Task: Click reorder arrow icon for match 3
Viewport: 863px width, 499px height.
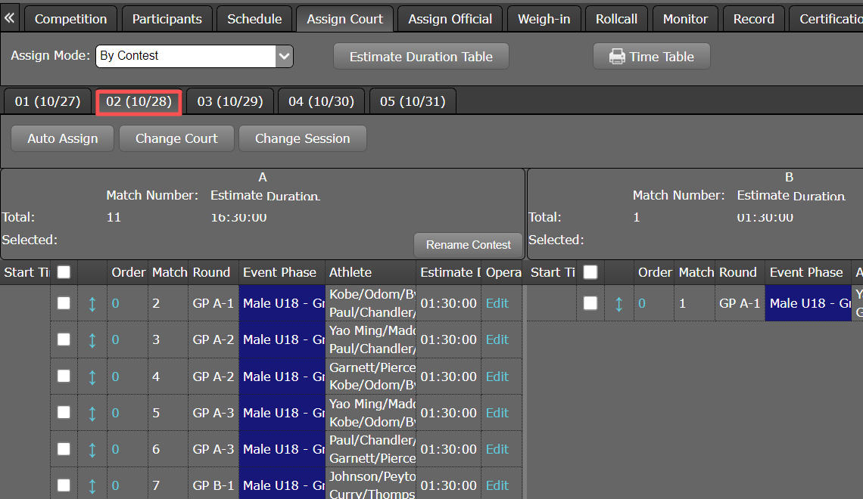Action: (x=92, y=340)
